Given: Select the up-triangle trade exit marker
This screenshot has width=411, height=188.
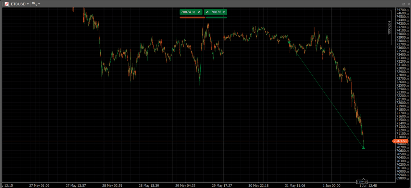Looking at the screenshot, I should pos(363,148).
